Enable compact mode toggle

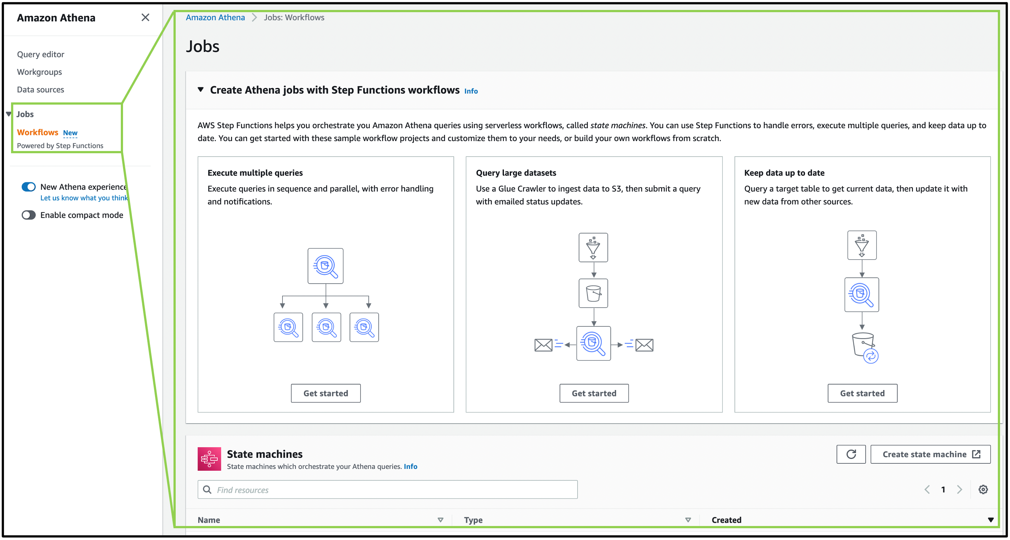[x=29, y=215]
